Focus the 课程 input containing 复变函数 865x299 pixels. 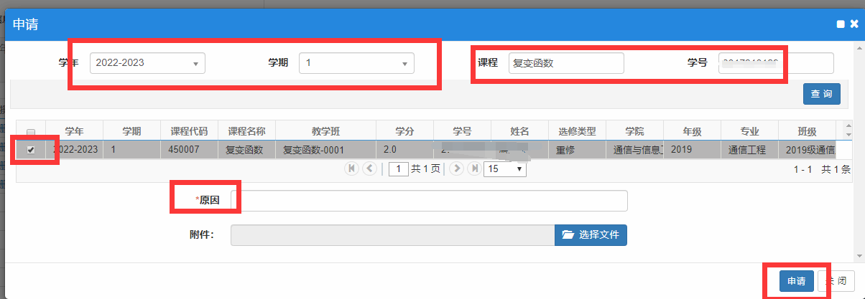565,63
